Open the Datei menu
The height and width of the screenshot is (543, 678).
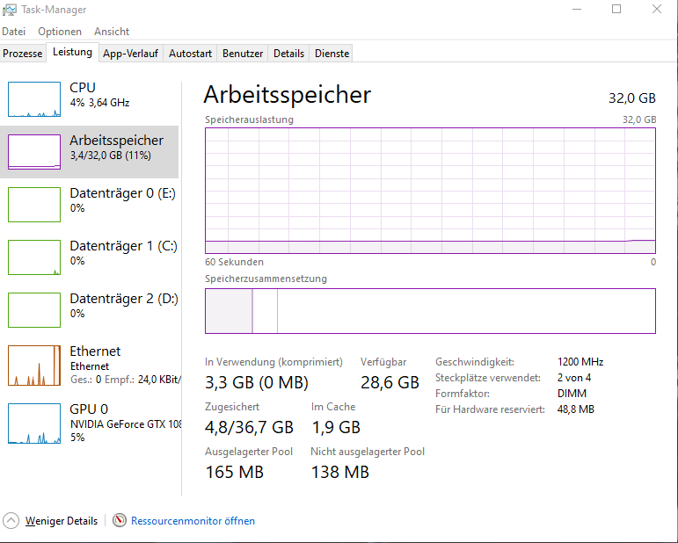point(14,32)
